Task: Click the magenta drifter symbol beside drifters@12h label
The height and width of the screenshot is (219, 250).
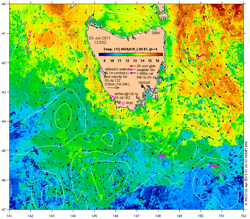Action: point(112,96)
